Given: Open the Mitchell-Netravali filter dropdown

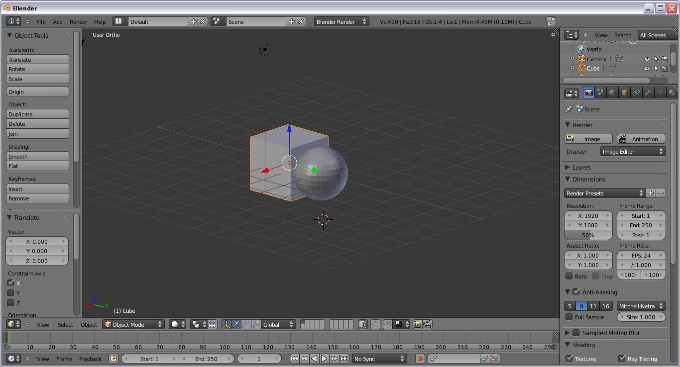Looking at the screenshot, I should click(x=641, y=306).
